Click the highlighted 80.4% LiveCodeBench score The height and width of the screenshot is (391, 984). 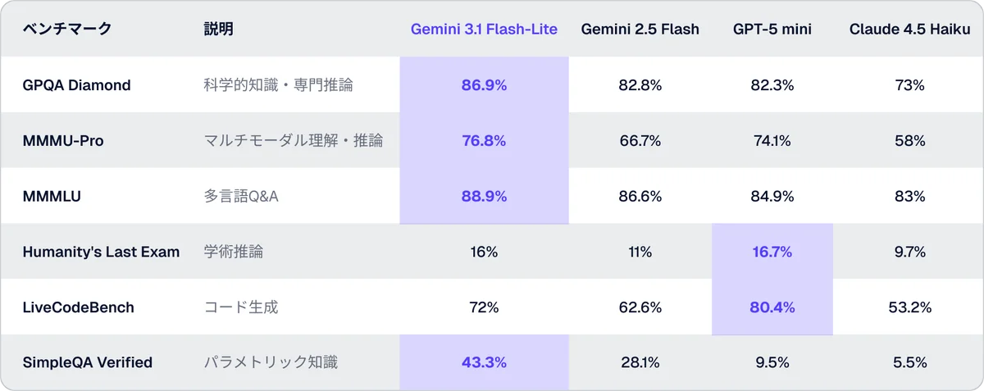(x=772, y=307)
